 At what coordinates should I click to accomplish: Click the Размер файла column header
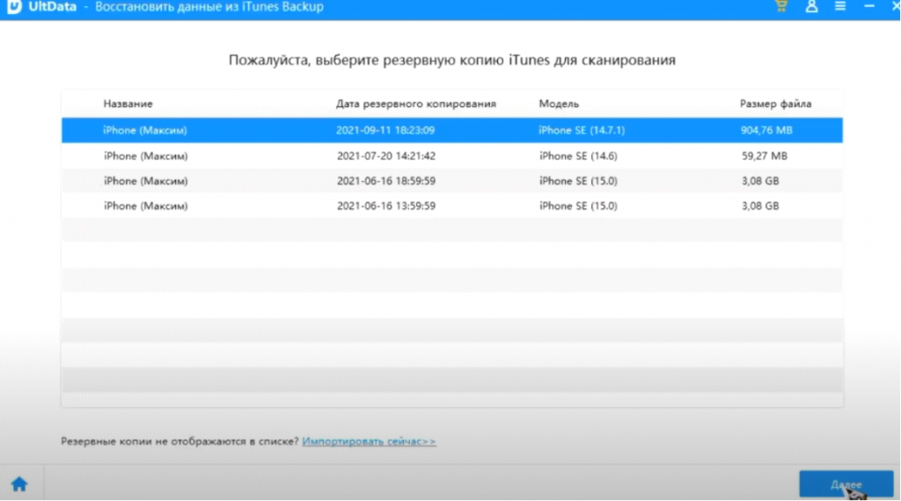776,104
